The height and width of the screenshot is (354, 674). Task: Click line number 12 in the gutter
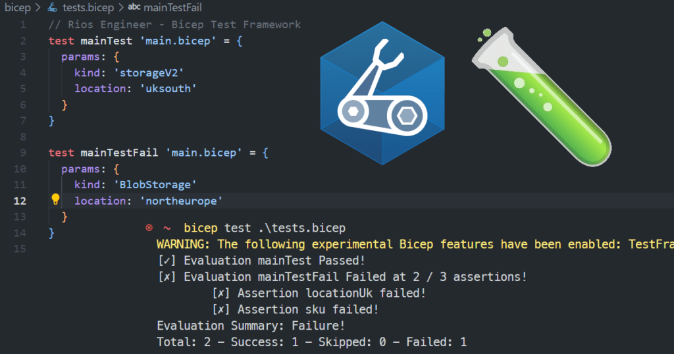click(20, 201)
